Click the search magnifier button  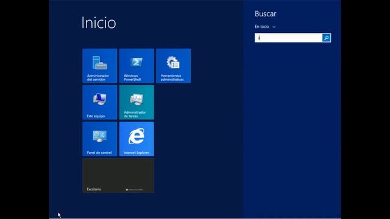327,38
